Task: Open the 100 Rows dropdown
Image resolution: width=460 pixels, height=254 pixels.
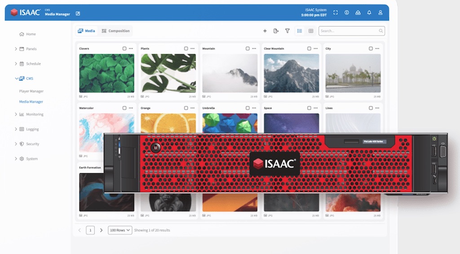Action: click(x=120, y=230)
